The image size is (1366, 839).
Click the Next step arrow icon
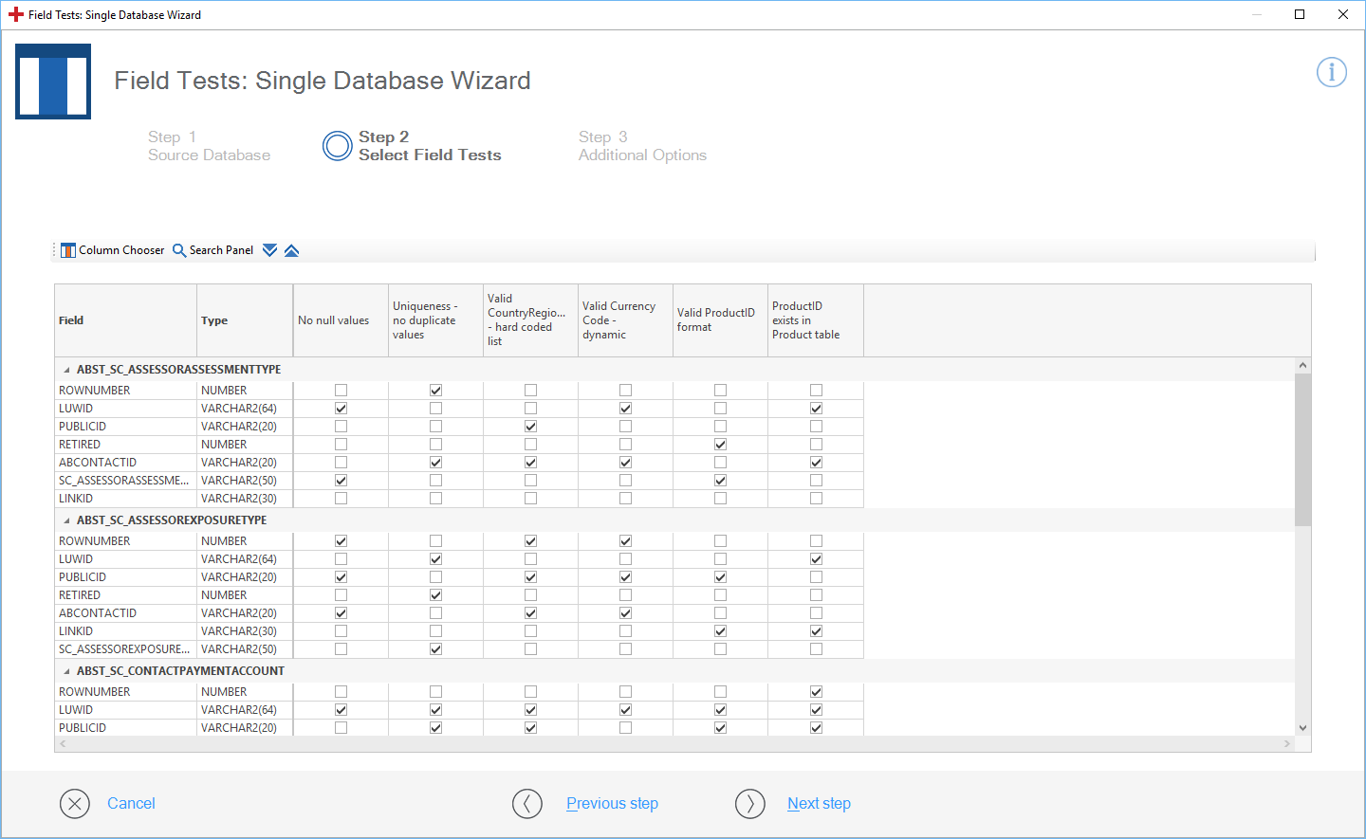[x=750, y=804]
